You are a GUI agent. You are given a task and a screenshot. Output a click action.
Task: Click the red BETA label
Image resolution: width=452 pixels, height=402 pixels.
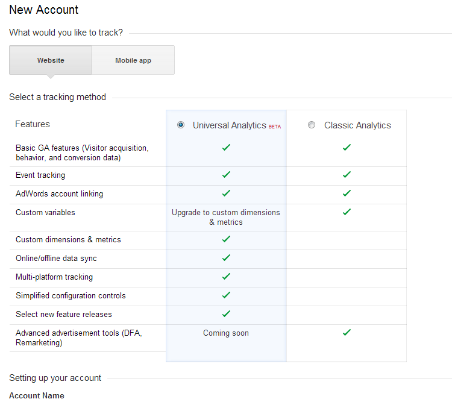275,127
